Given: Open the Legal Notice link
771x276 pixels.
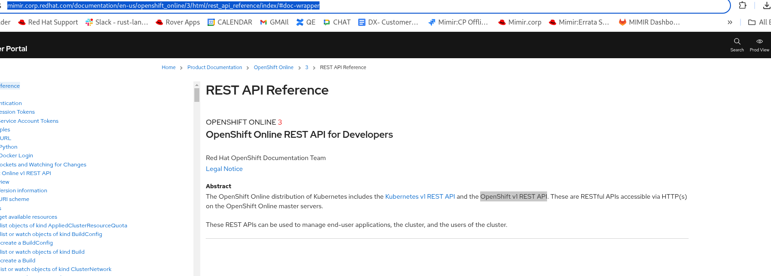Looking at the screenshot, I should 224,169.
